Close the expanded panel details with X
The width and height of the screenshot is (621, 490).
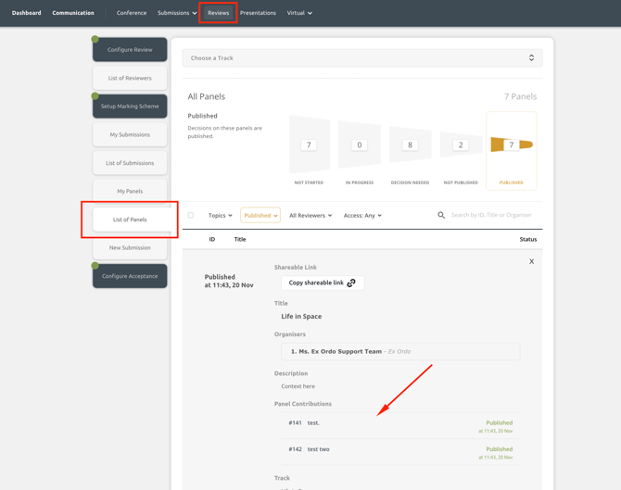click(531, 261)
